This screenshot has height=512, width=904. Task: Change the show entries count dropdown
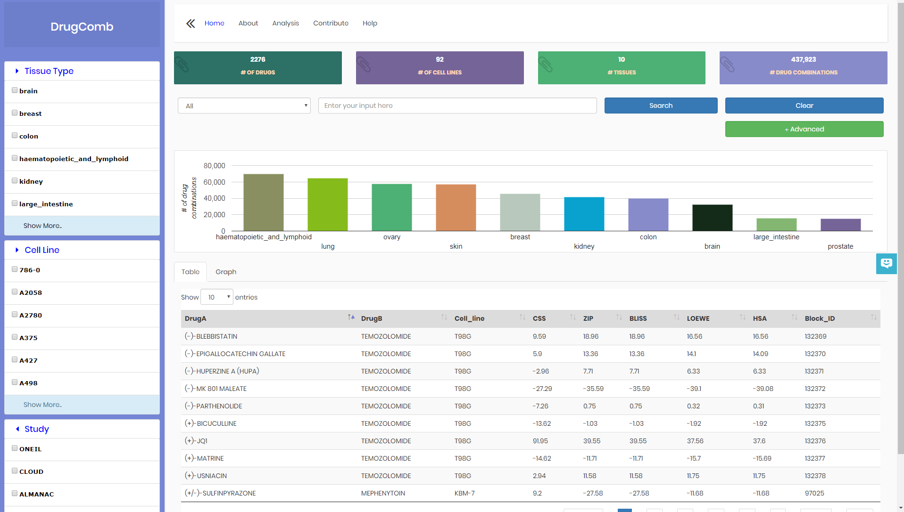217,297
